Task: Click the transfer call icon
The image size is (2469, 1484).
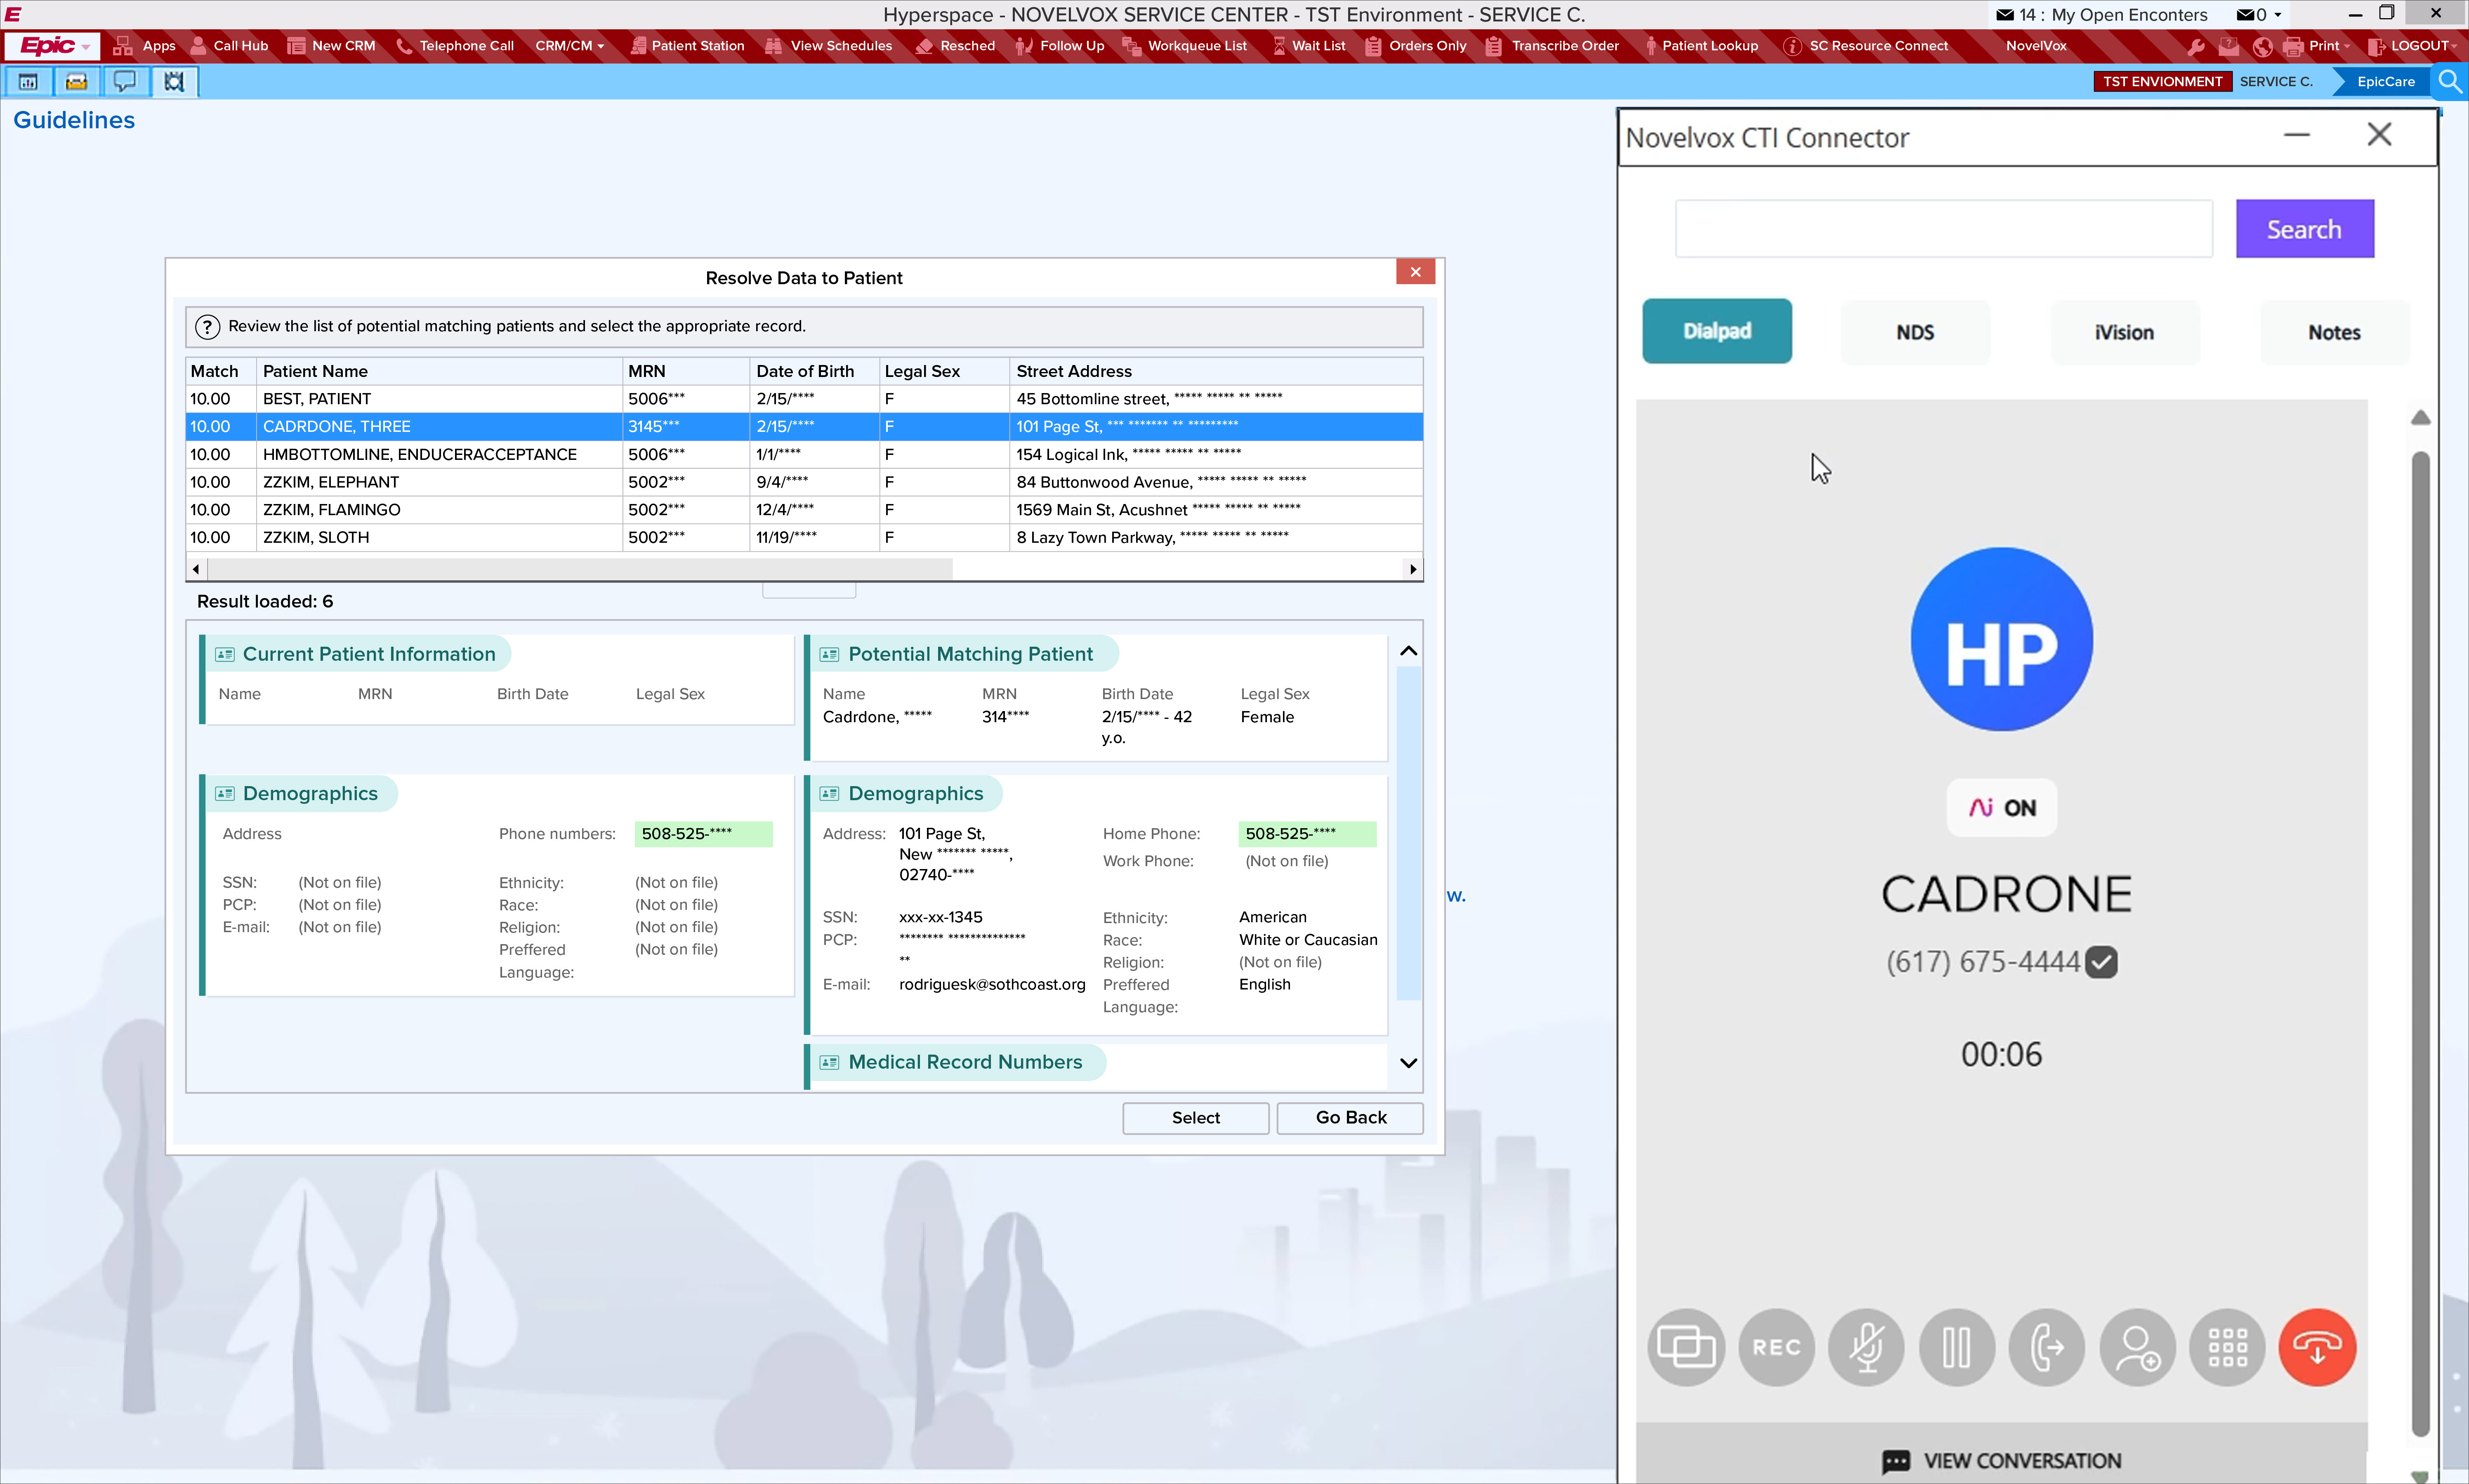Action: (x=2046, y=1347)
